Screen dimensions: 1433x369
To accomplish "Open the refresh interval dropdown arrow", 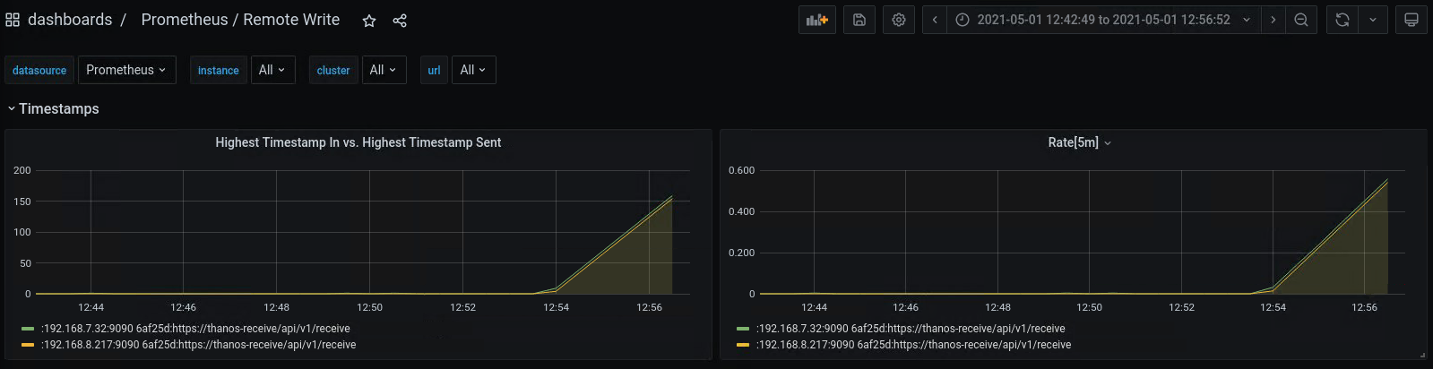I will click(x=1372, y=20).
